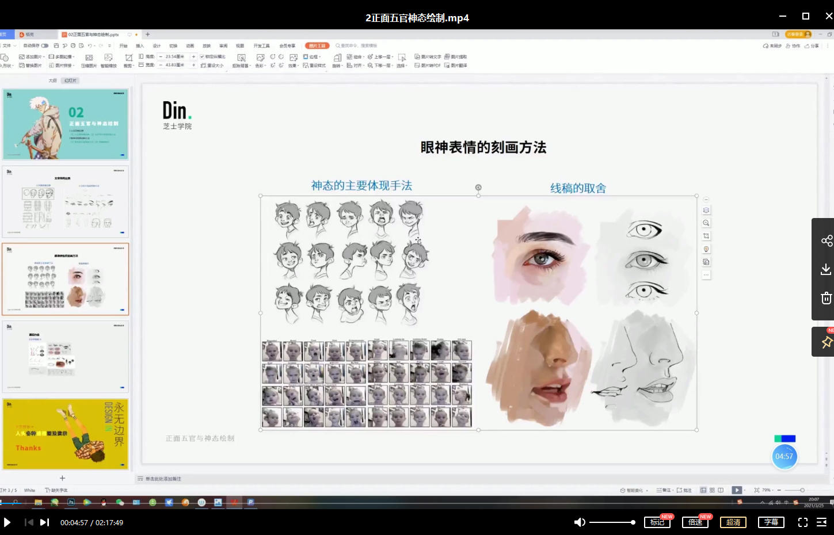Open the 倍速 playback speed options
This screenshot has width=834, height=535.
click(695, 522)
